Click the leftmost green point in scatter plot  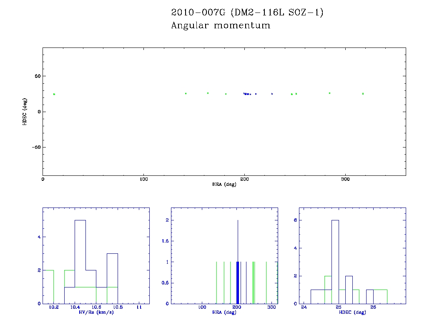click(x=54, y=94)
